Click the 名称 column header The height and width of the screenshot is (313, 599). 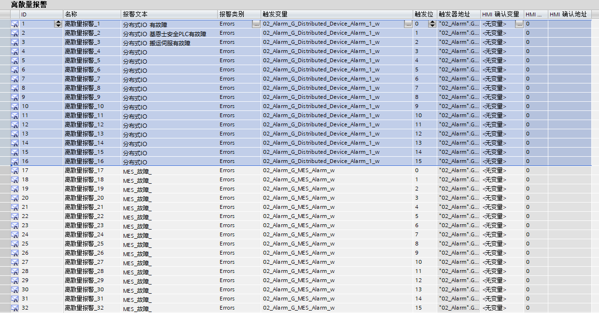[92, 14]
